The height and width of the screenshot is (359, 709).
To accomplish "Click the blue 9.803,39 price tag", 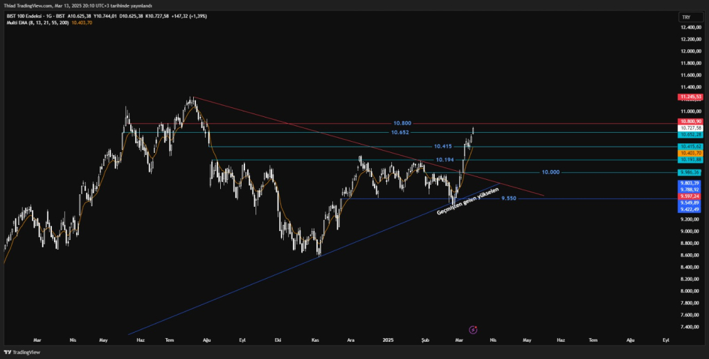I will click(690, 183).
